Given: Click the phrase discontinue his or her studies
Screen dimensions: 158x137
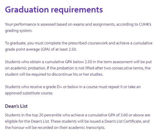Looking at the screenshot, I should pyautogui.click(x=77, y=75).
